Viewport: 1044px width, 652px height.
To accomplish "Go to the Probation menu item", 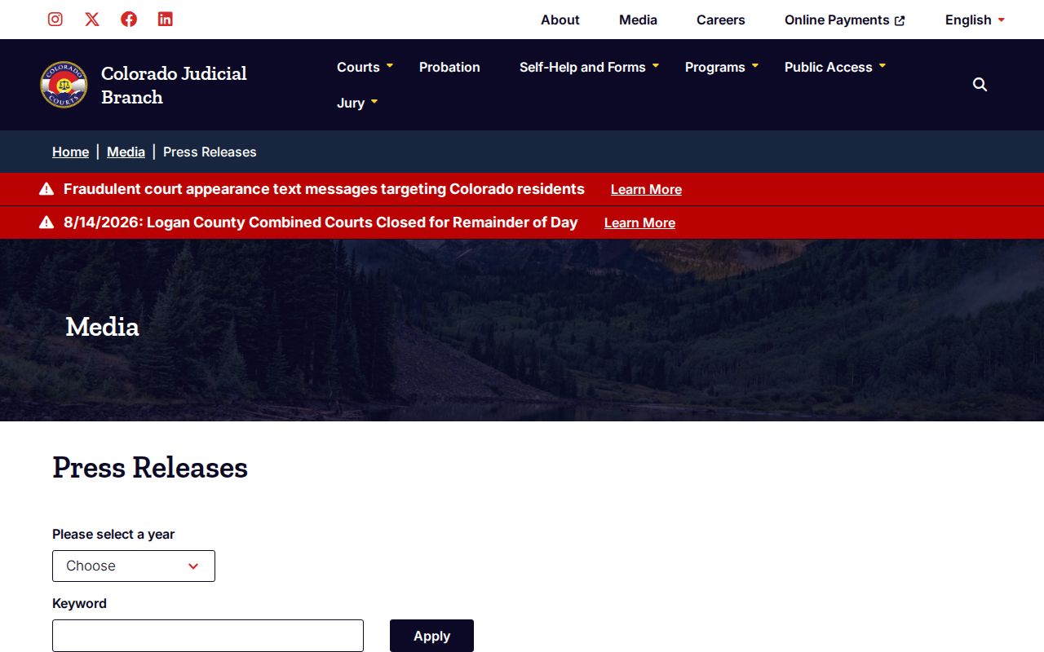I will (x=449, y=67).
